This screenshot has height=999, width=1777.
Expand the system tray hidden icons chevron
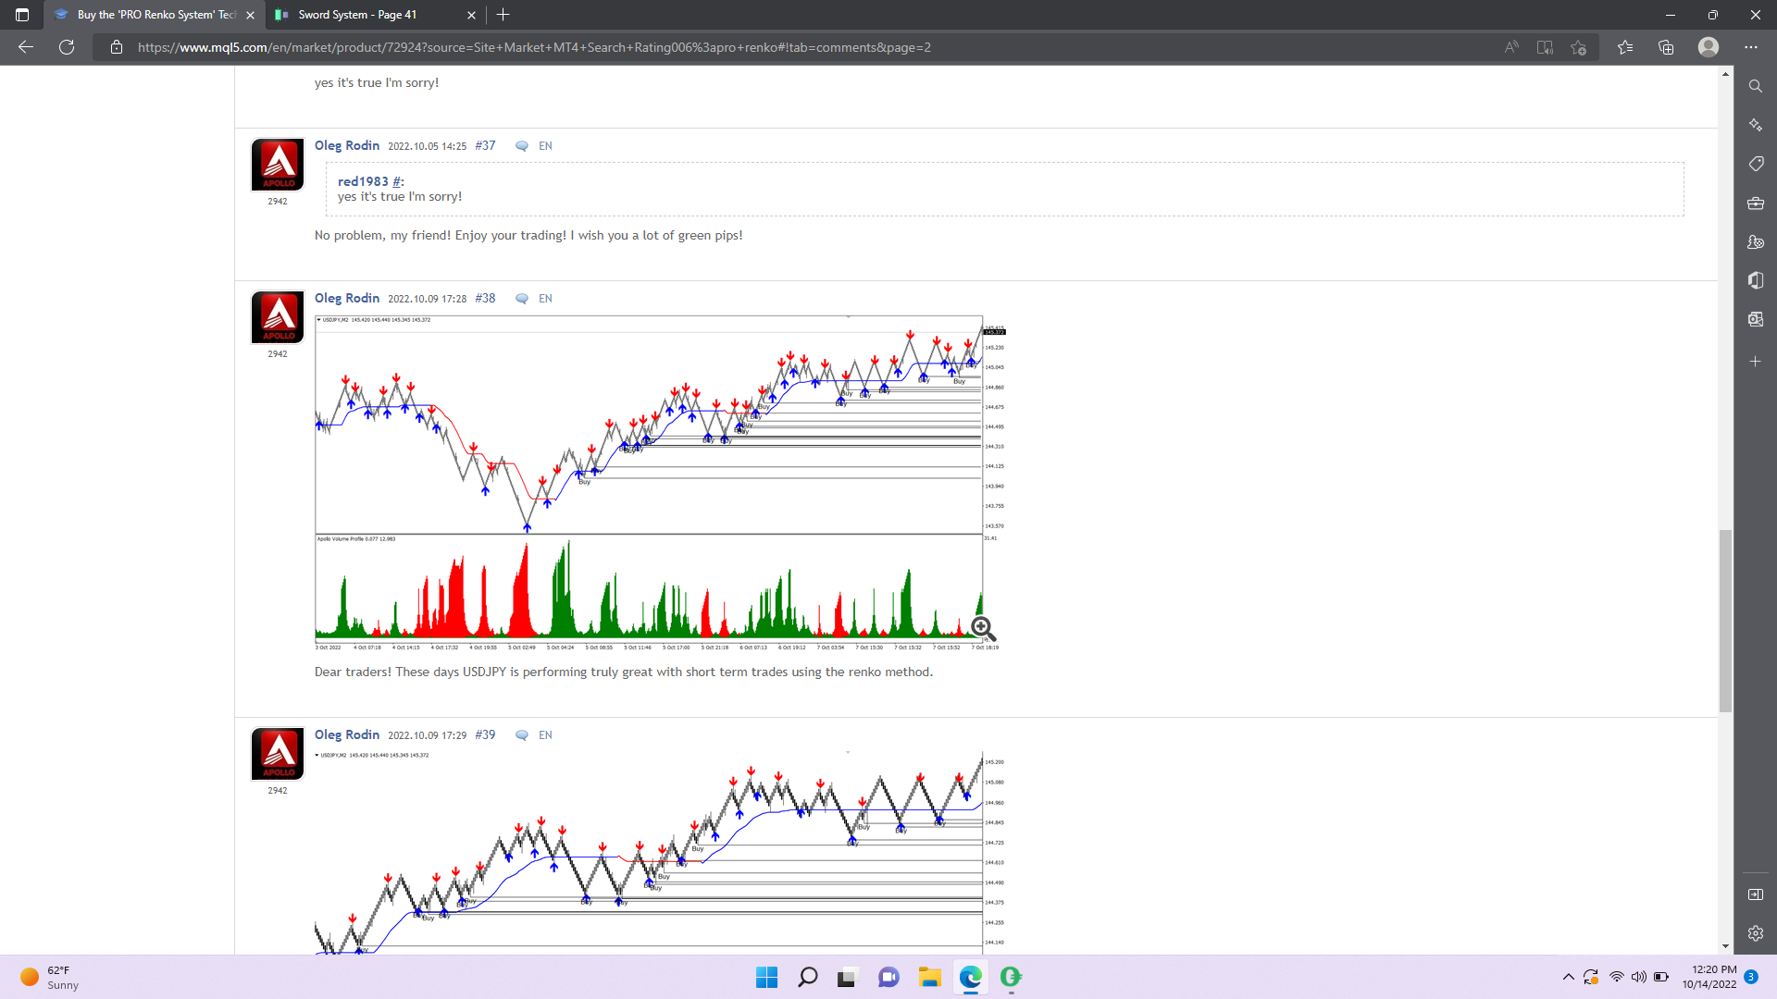coord(1568,977)
